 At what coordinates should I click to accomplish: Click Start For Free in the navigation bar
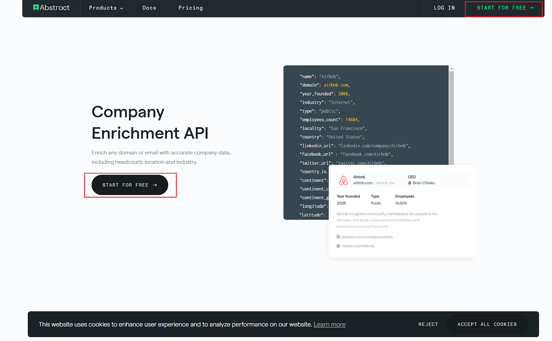[x=503, y=8]
